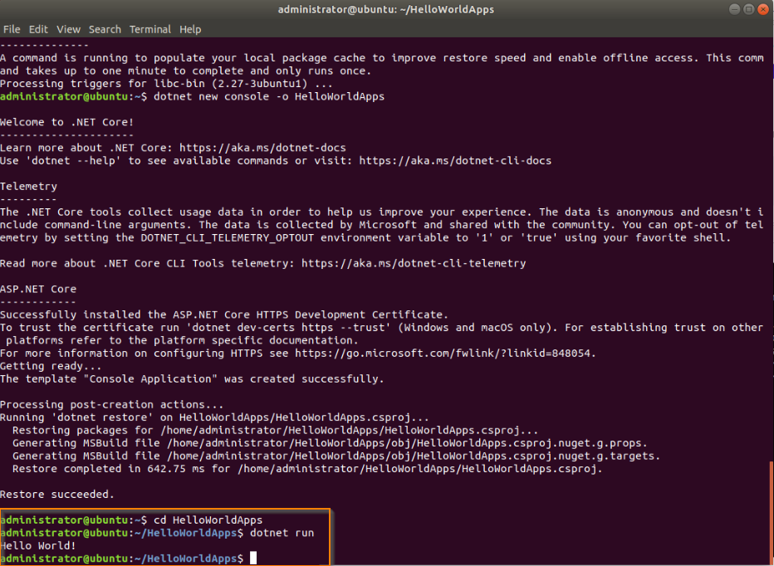774x566 pixels.
Task: Click the https://aka.ms/dotnet-docs URL
Action: [x=262, y=148]
